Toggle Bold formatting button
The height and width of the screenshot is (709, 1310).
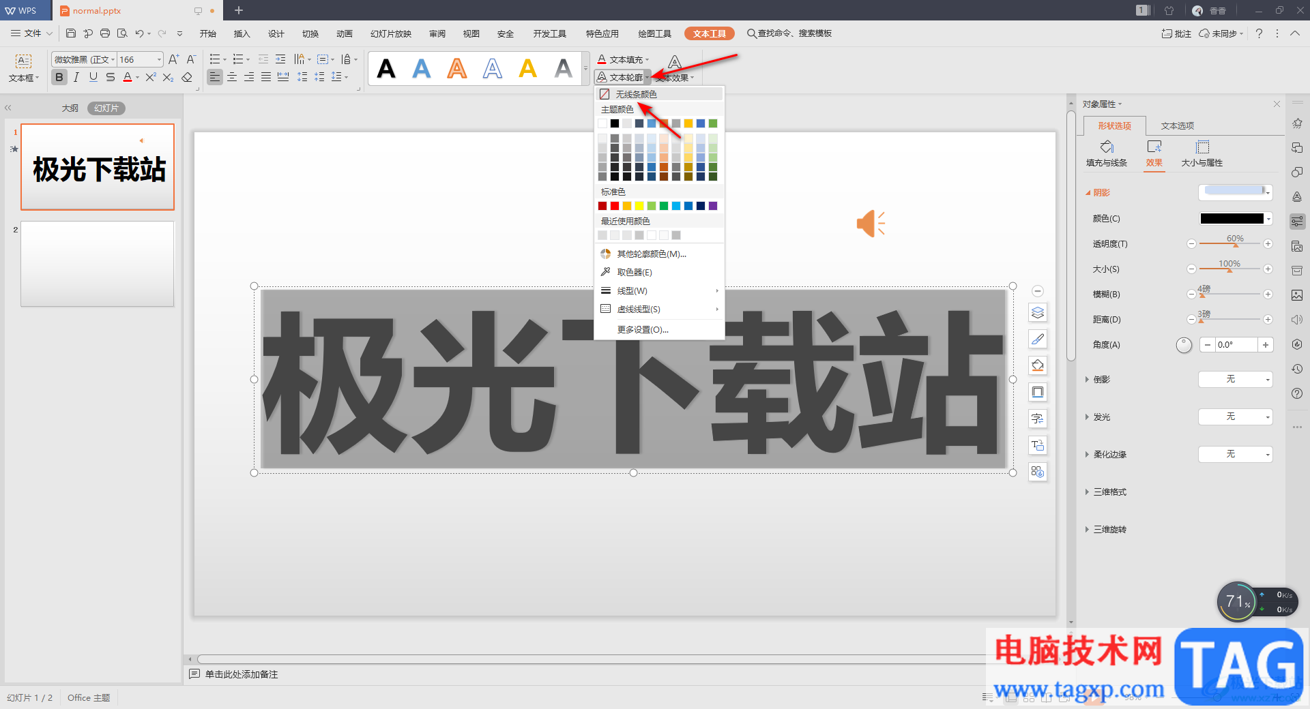point(59,77)
